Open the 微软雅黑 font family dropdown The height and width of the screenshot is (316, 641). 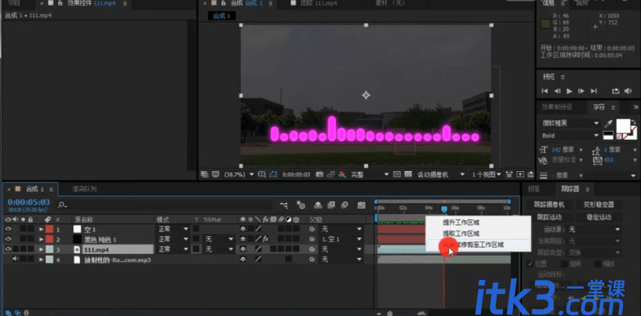(570, 123)
